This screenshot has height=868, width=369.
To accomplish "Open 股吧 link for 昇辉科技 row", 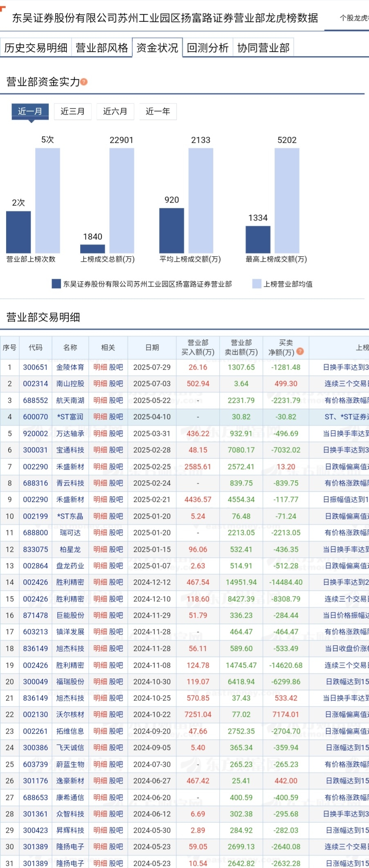I will 116,830.
